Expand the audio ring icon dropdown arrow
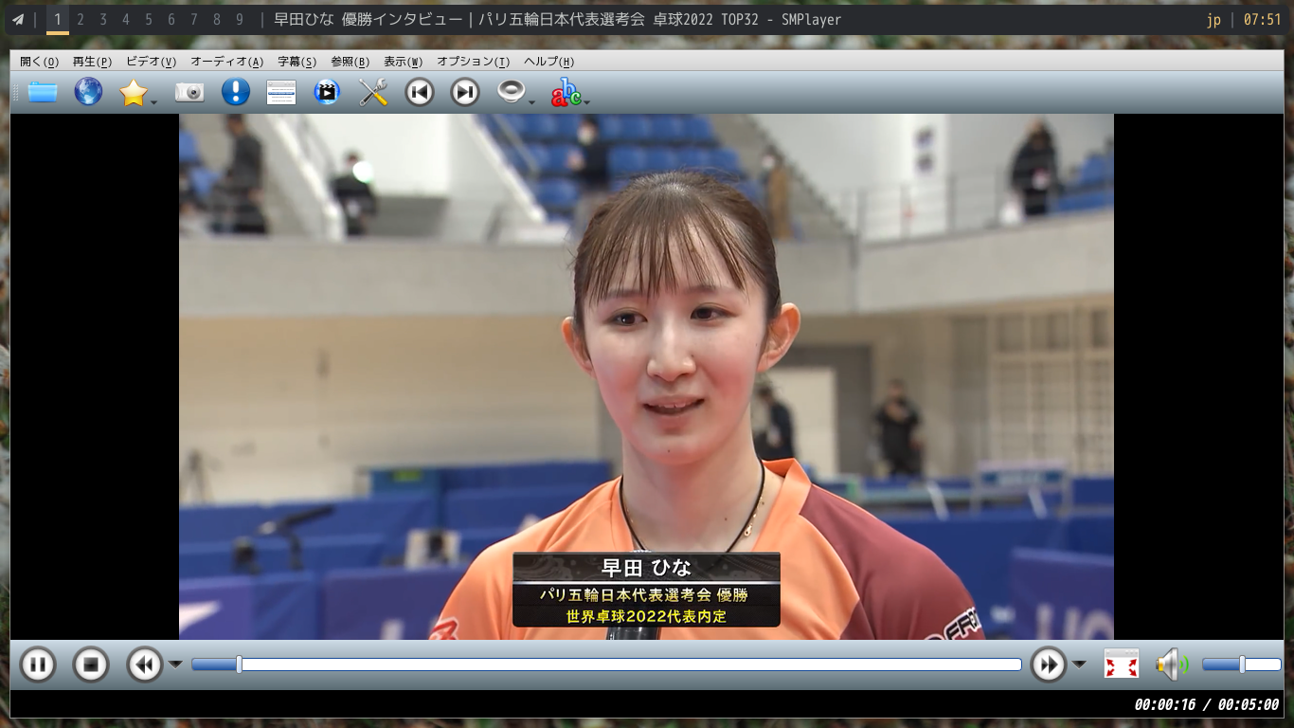The image size is (1294, 728). [x=531, y=101]
